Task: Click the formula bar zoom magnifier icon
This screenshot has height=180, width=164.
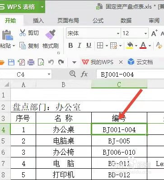Action: click(x=73, y=74)
